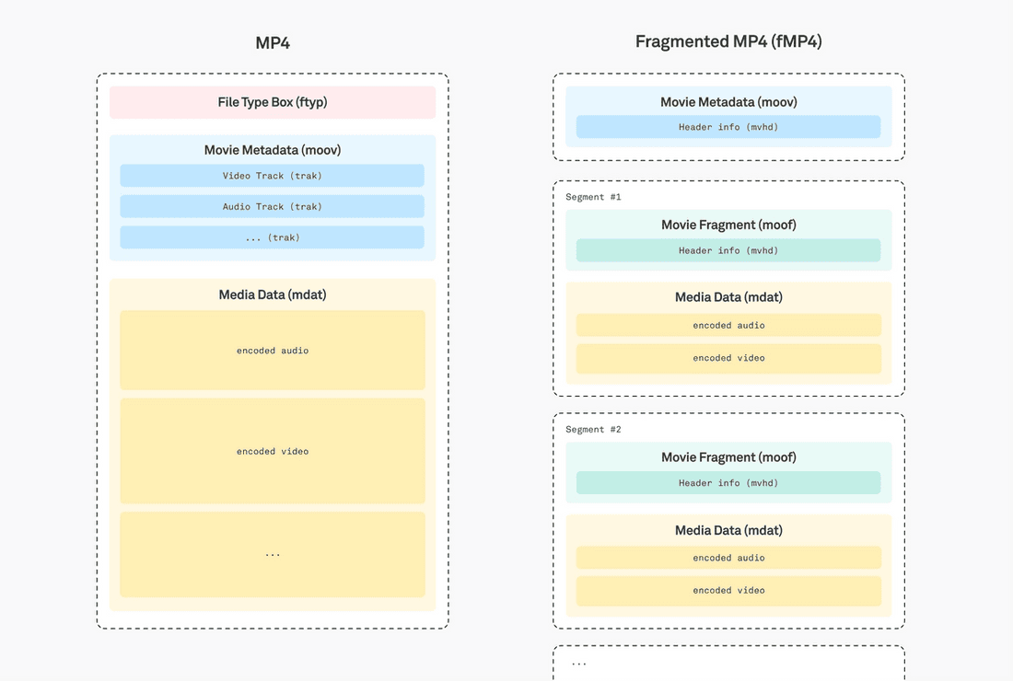Select the Movie Metadata (moov) box in MP4
Viewport: 1013px width, 681px height.
coord(272,149)
